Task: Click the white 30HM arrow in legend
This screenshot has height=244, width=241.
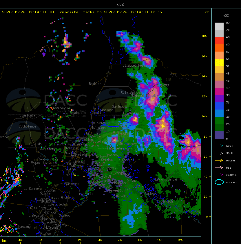Action: point(219,153)
